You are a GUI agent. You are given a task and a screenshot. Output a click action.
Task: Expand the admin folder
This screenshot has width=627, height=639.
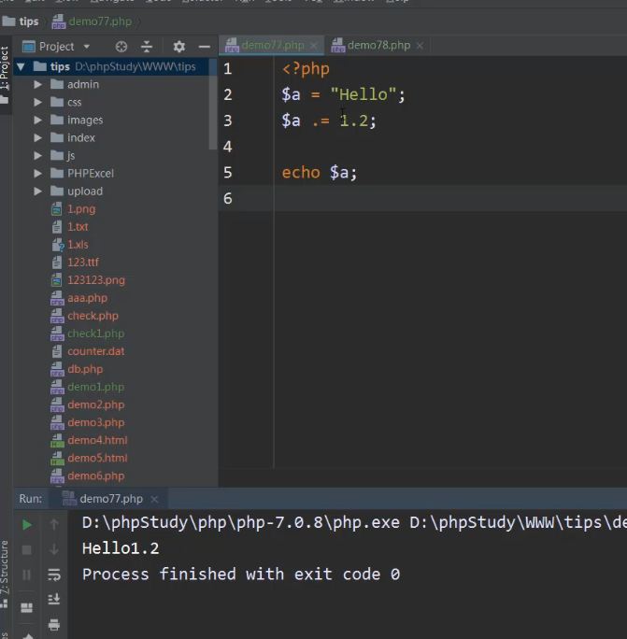[x=38, y=84]
